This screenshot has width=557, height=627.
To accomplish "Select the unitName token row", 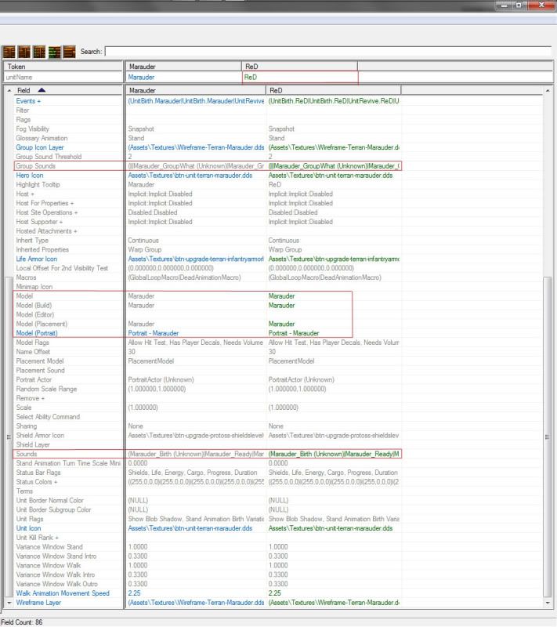I will [63, 77].
